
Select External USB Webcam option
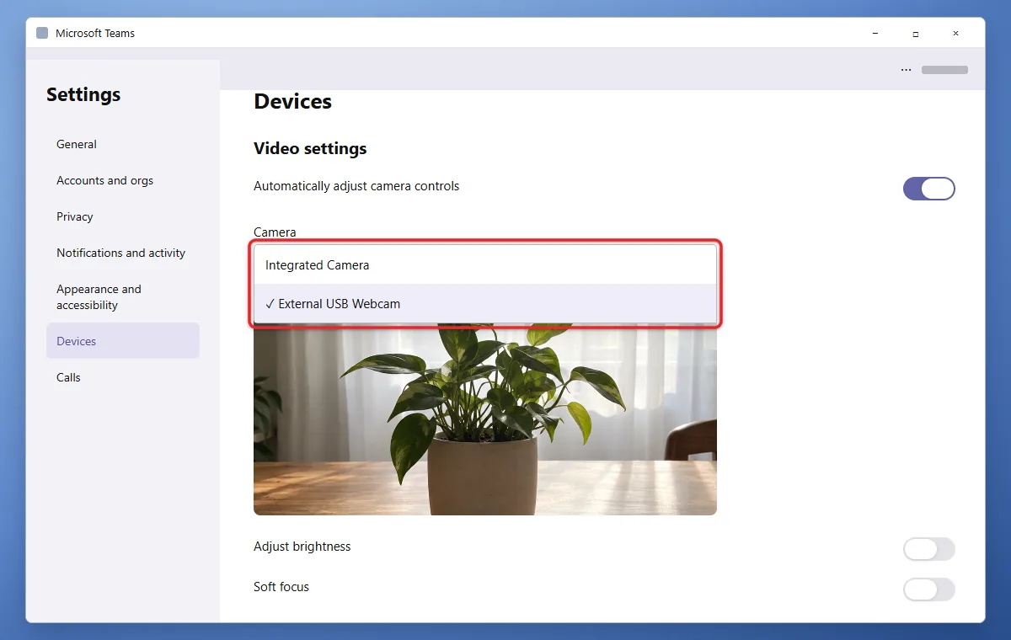tap(485, 304)
